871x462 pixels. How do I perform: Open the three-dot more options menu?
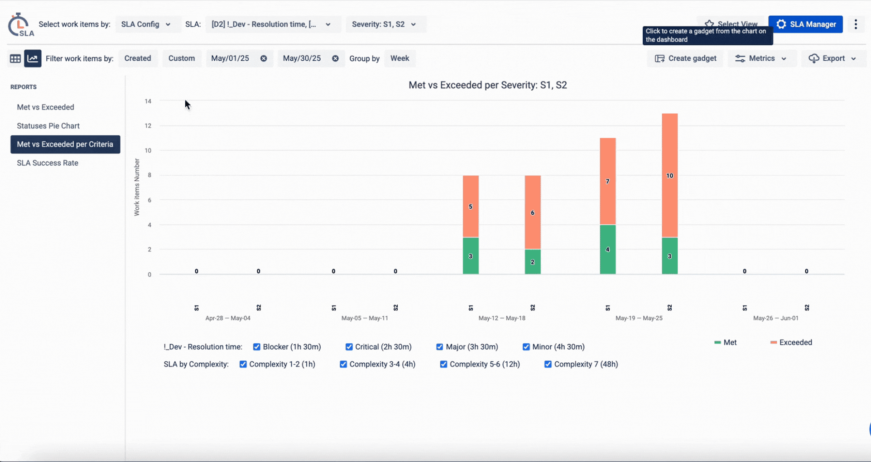point(856,24)
